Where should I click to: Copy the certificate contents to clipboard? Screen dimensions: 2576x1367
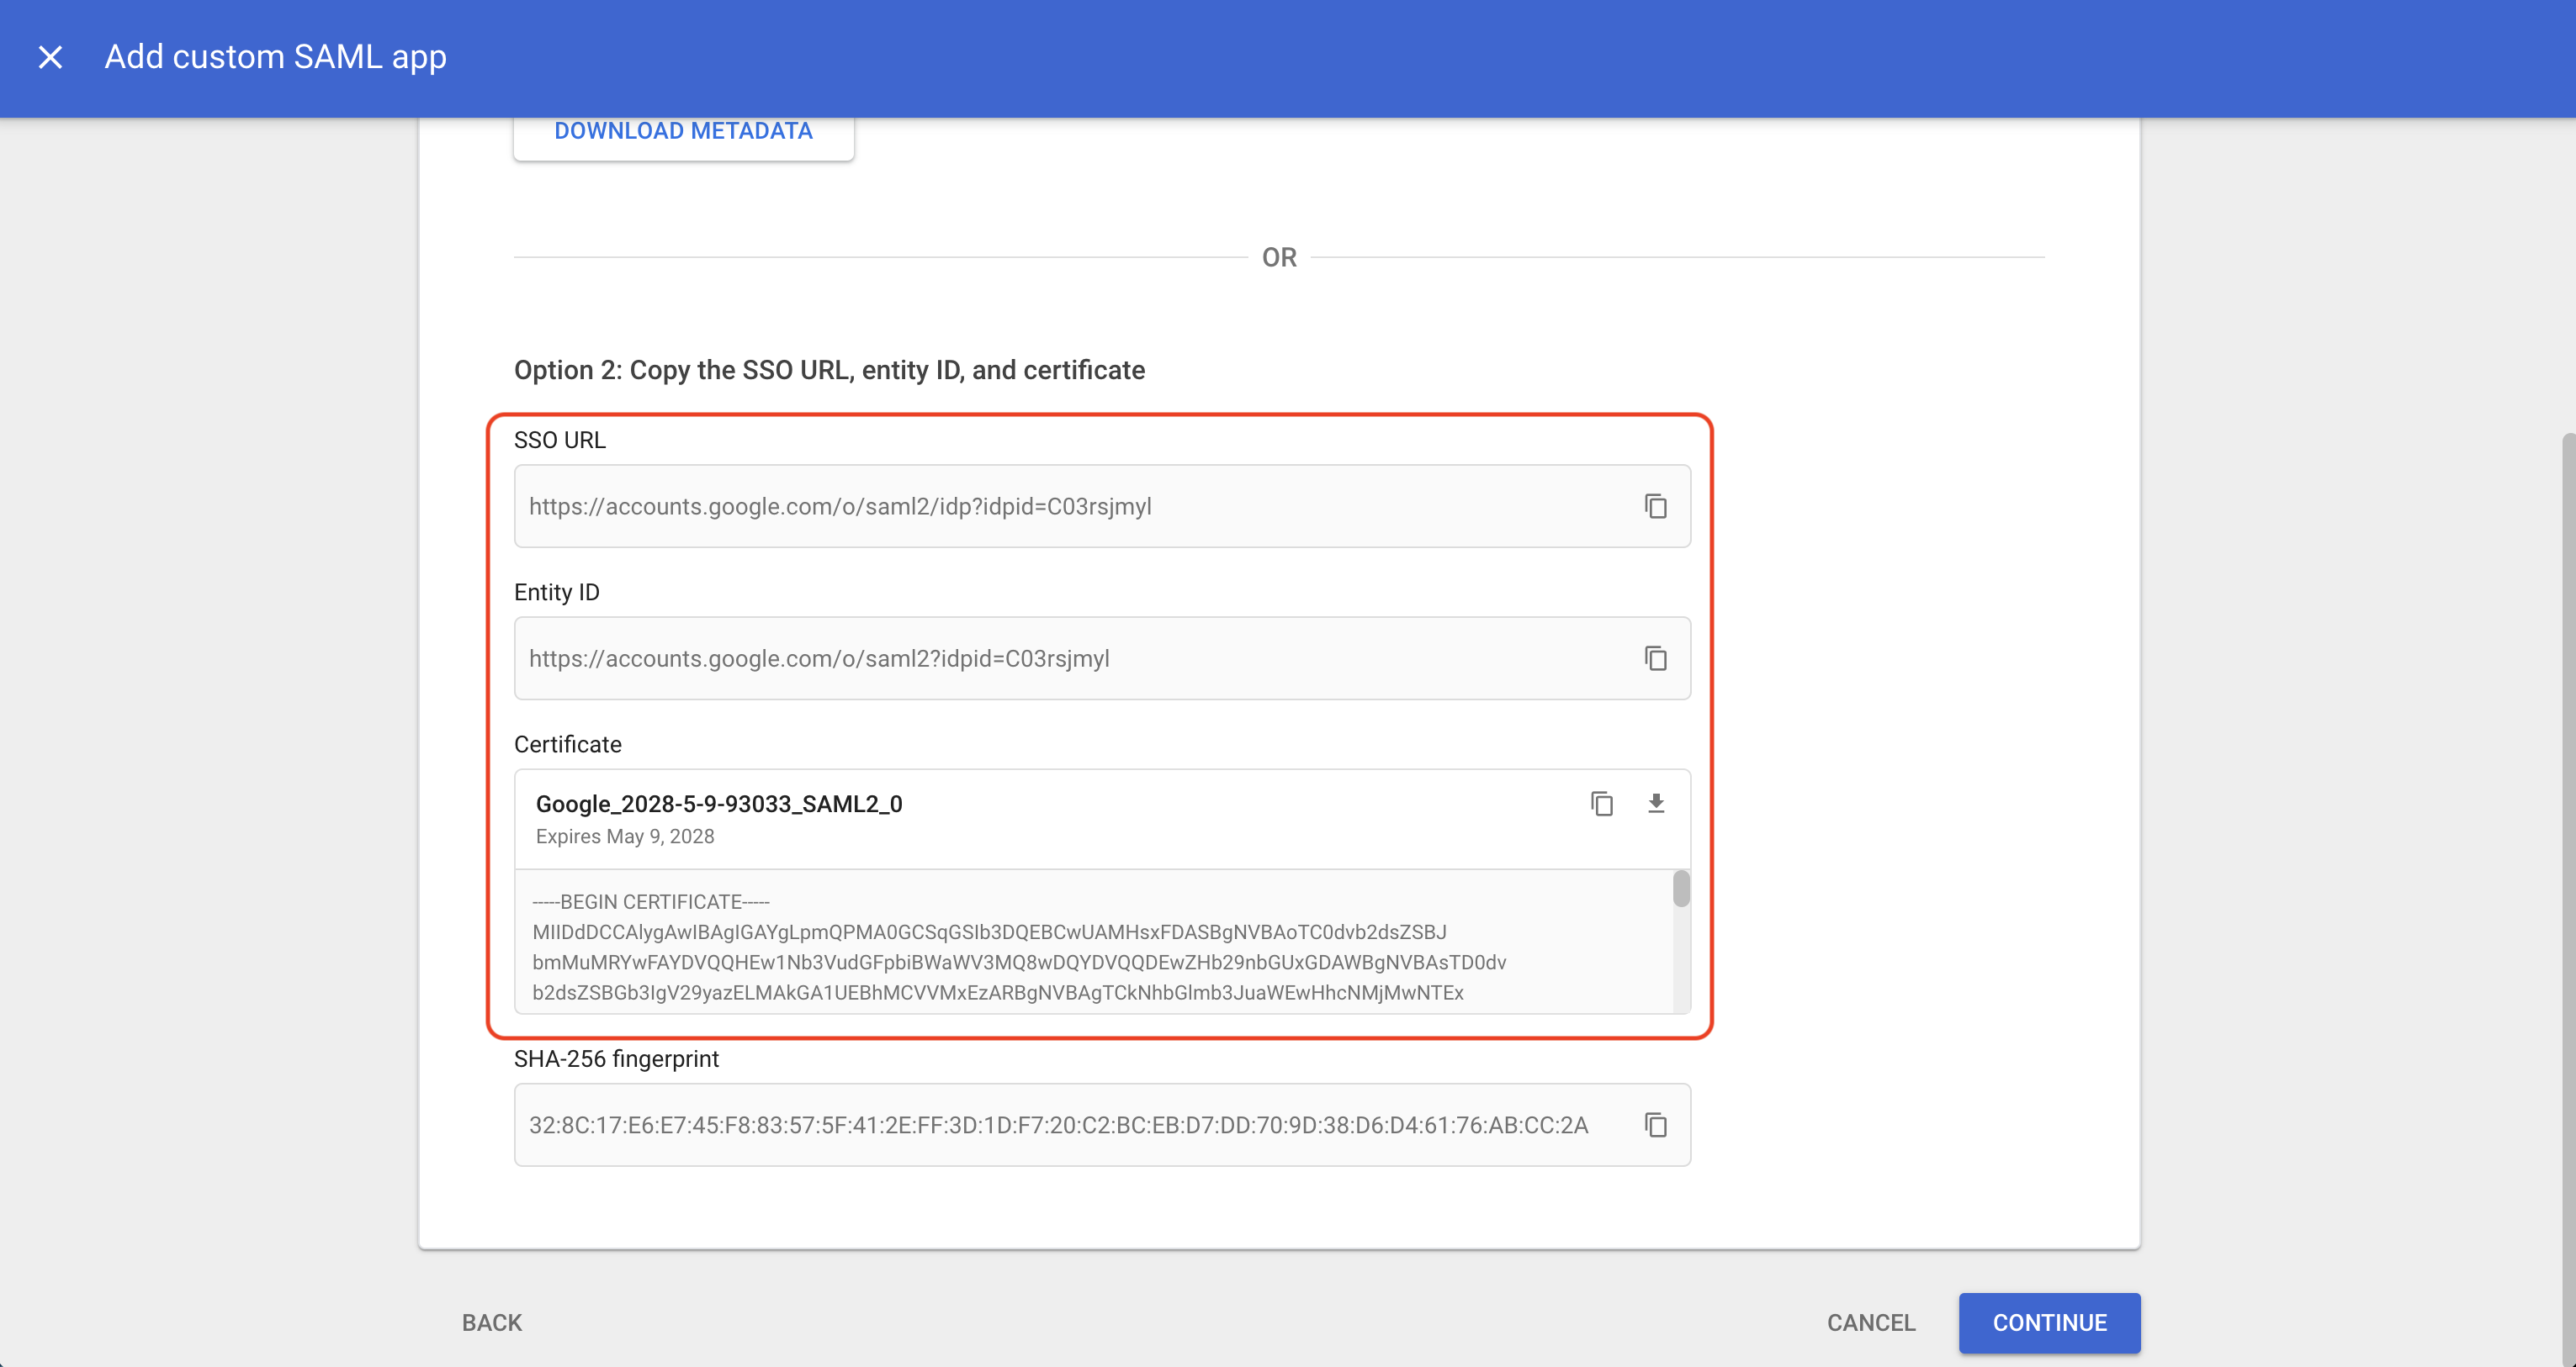[x=1601, y=804]
